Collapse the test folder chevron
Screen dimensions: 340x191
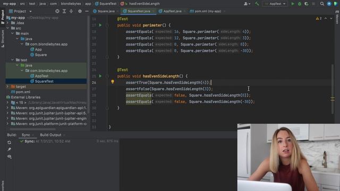[12, 60]
